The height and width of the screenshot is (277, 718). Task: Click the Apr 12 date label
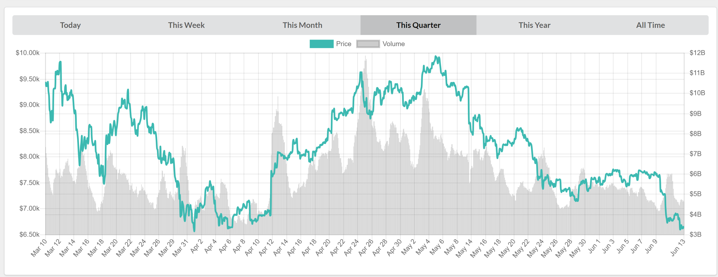[267, 247]
